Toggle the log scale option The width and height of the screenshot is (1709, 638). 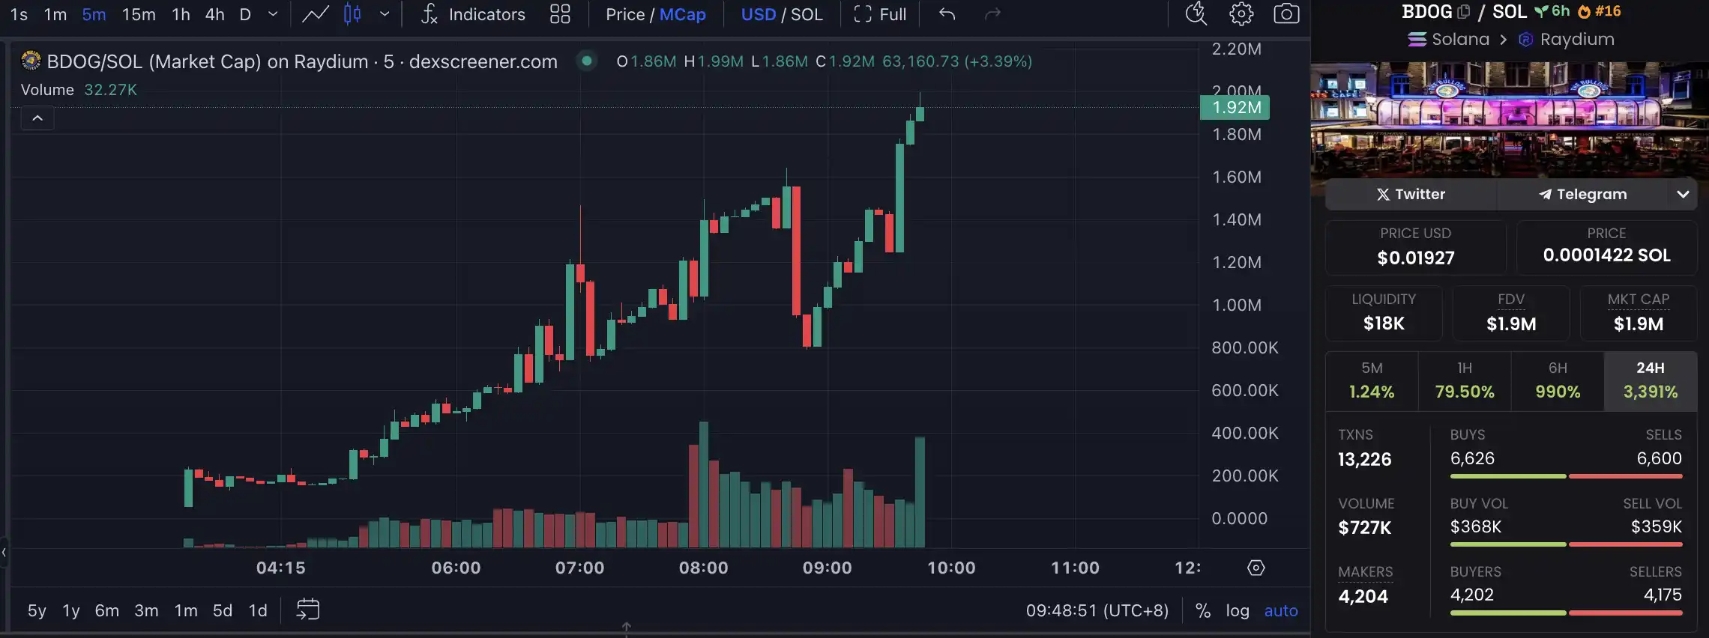(x=1237, y=610)
